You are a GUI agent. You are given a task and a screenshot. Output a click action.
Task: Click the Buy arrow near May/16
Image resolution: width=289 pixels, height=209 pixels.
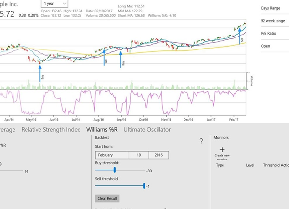tap(40, 72)
